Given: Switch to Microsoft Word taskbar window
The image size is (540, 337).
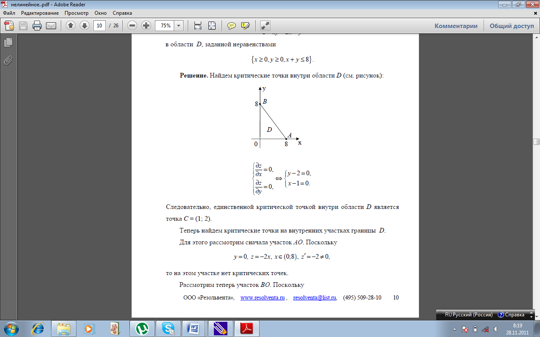Looking at the screenshot, I should click(193, 328).
